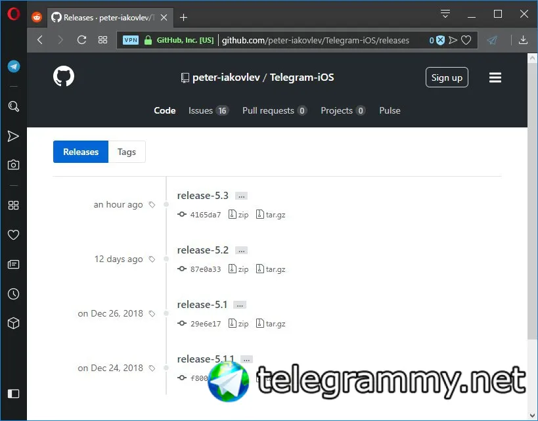
Task: Open the sidebar snapshot camera tool
Action: point(13,165)
